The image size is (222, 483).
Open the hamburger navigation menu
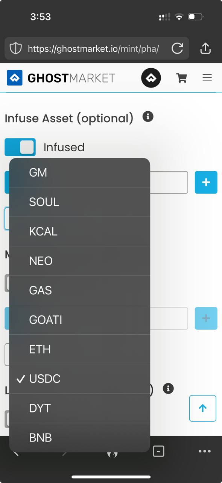207,78
